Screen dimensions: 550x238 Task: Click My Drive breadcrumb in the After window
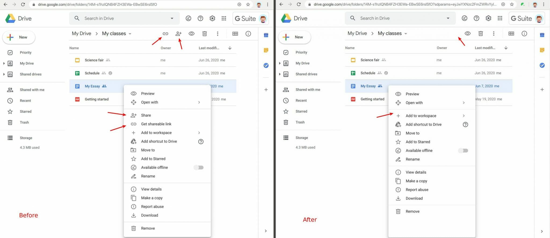[357, 34]
